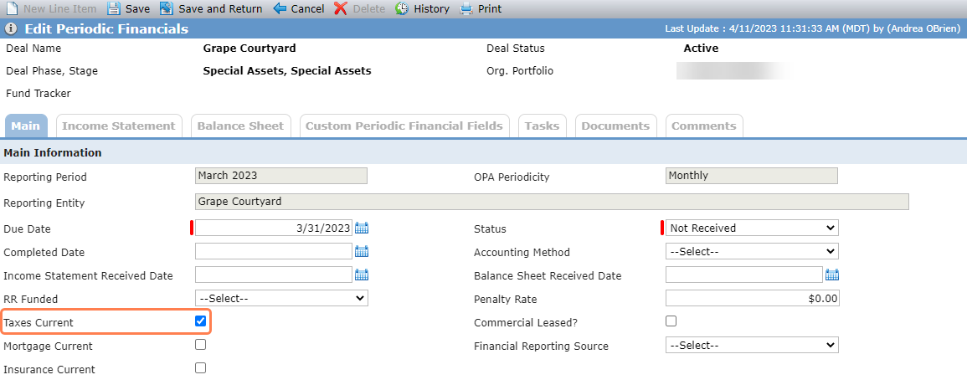Viewport: 967px width, 385px height.
Task: Uncheck the Taxes Current checkbox
Action: click(200, 321)
